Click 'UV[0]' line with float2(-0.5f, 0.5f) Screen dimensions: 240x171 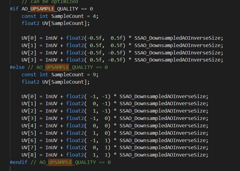[x=122, y=38]
